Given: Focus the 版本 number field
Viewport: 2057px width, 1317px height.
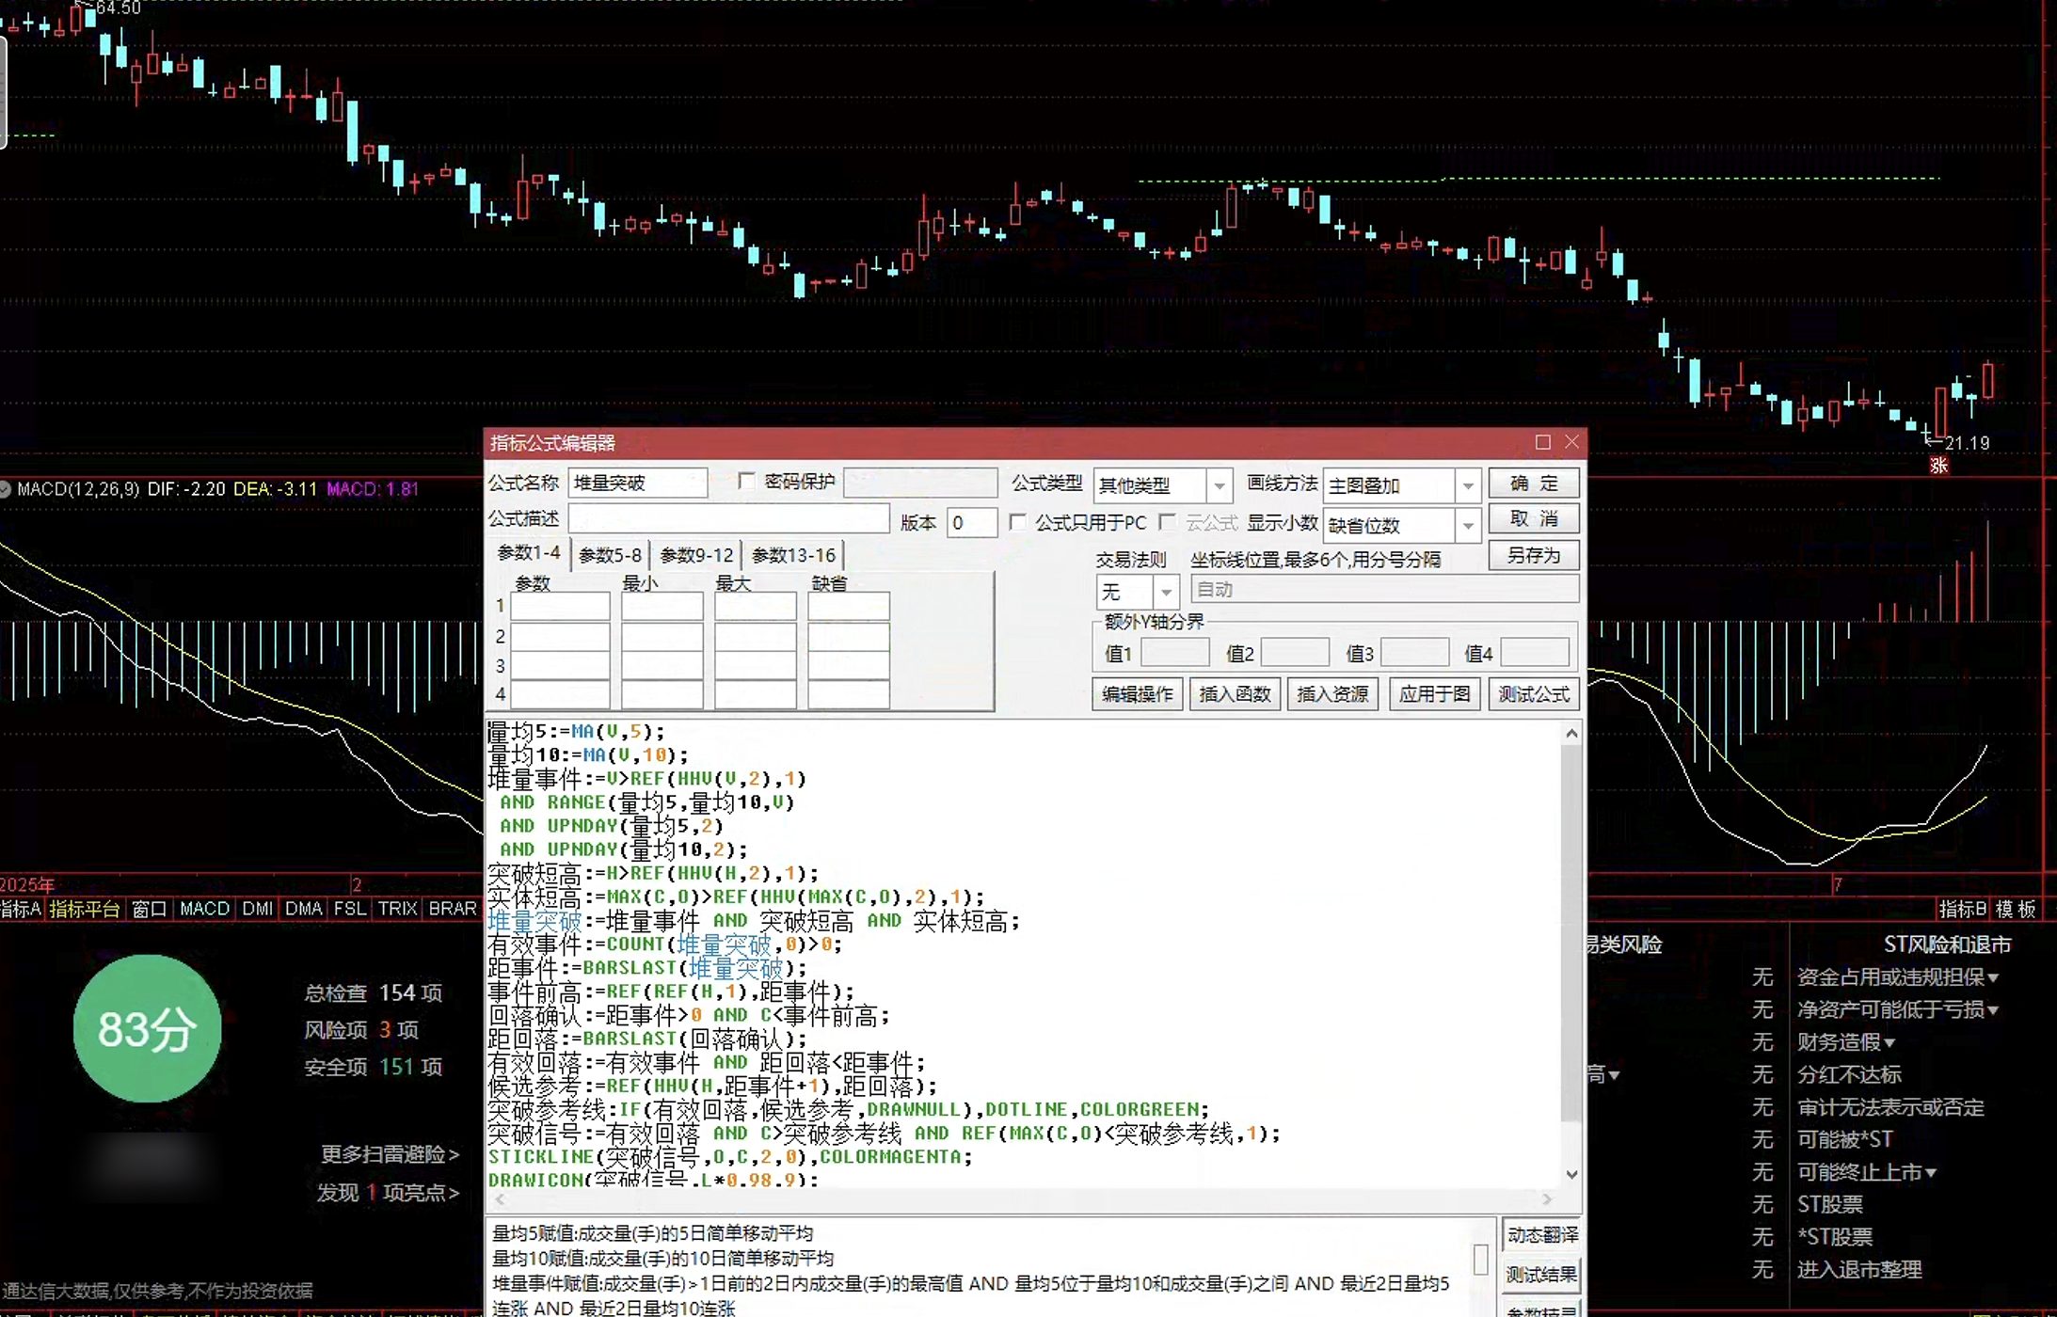Looking at the screenshot, I should 971,522.
